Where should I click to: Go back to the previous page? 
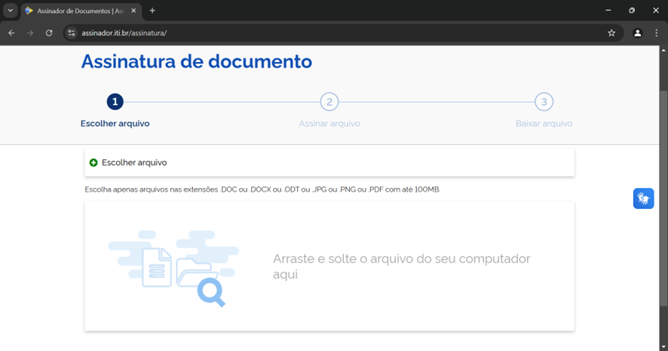11,33
